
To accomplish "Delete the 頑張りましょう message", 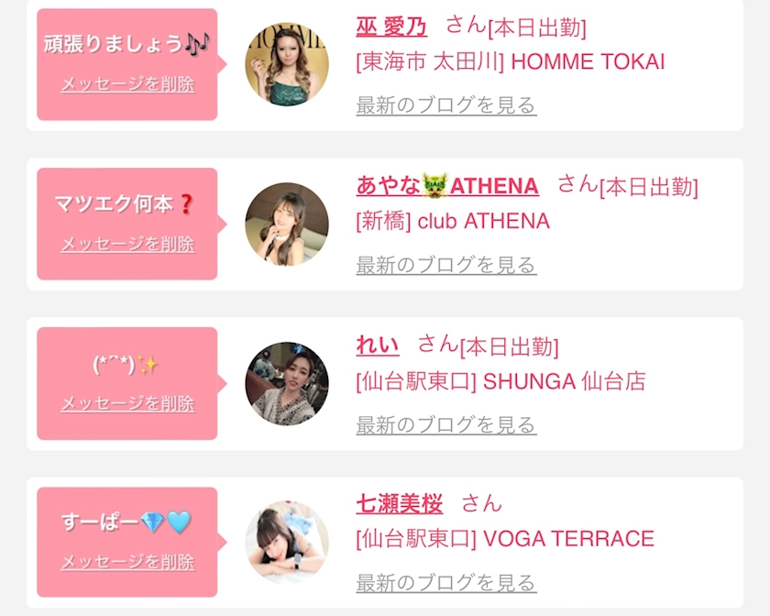I will click(127, 84).
